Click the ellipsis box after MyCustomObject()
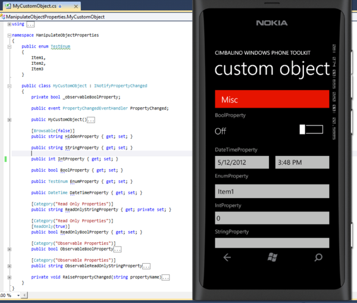Screen dimensions: 357x303 point(91,120)
